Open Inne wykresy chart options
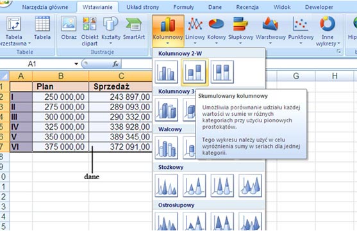 tap(328, 31)
